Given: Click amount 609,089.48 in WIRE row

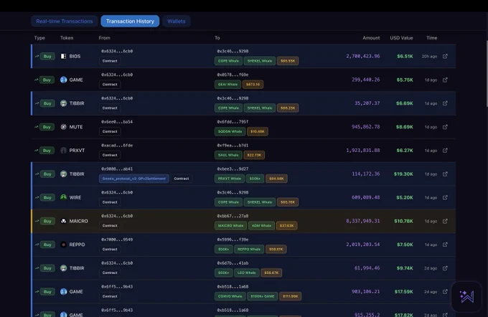Looking at the screenshot, I should [365, 197].
